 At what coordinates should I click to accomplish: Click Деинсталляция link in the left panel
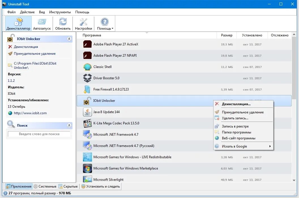pos(26,47)
